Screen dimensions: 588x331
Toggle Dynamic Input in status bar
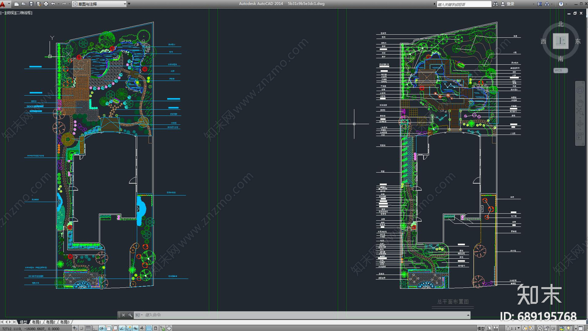point(135,328)
